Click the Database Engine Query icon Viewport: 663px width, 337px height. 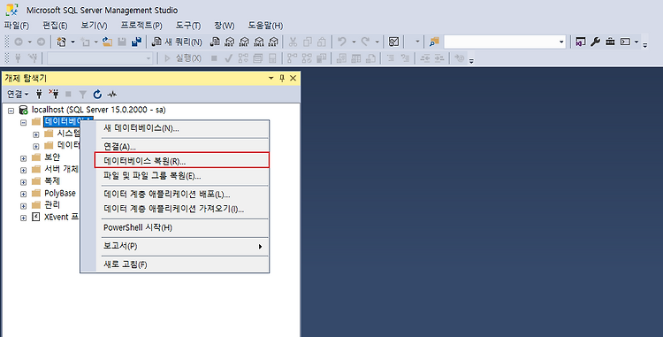(215, 42)
